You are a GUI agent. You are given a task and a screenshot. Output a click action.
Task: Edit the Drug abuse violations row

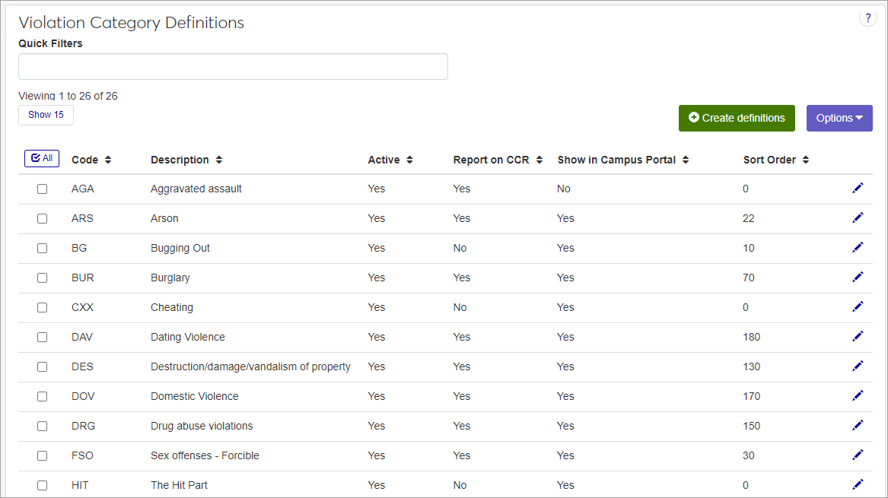pos(858,426)
